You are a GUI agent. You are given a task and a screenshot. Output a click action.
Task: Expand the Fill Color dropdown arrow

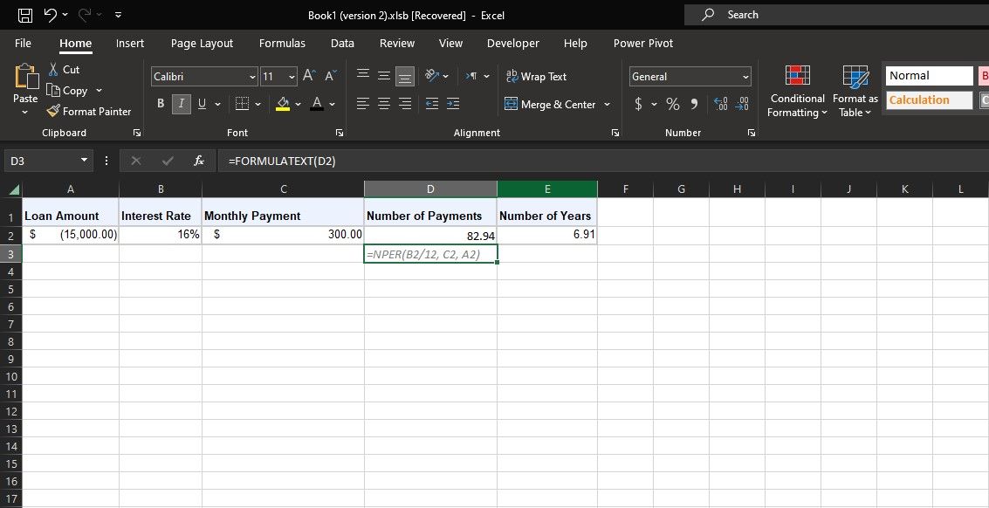[297, 103]
